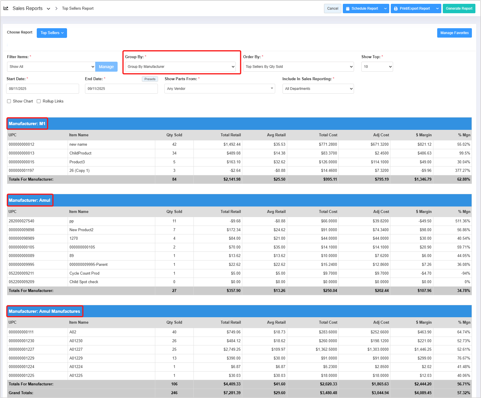The height and width of the screenshot is (398, 481).
Task: Open the Sales Reports dropdown chevron
Action: pyautogui.click(x=49, y=9)
